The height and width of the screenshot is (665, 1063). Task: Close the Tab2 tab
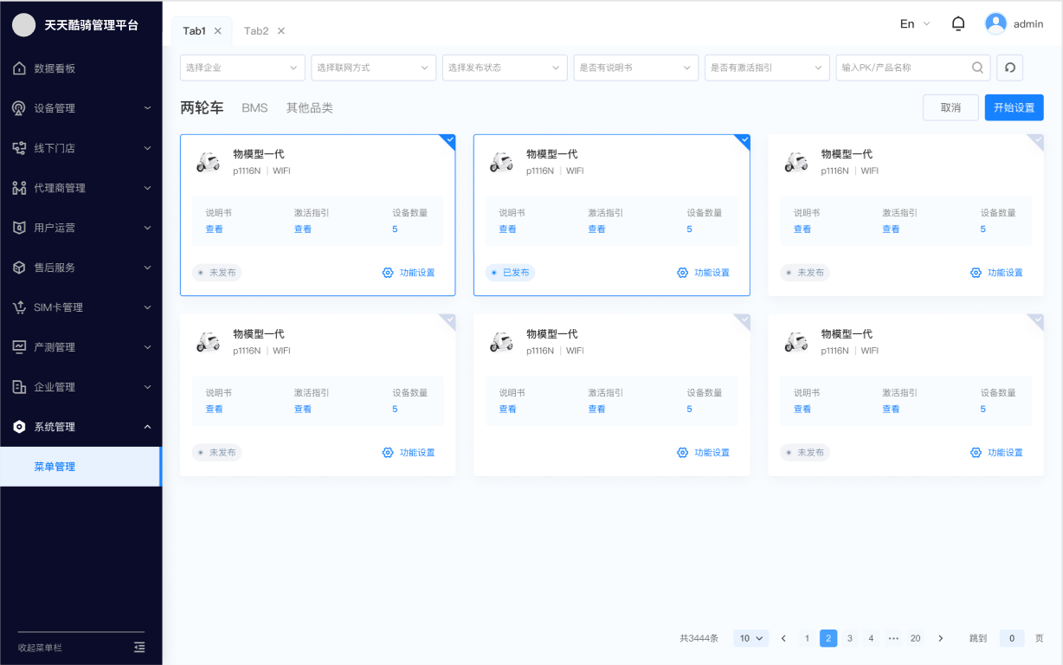point(280,31)
